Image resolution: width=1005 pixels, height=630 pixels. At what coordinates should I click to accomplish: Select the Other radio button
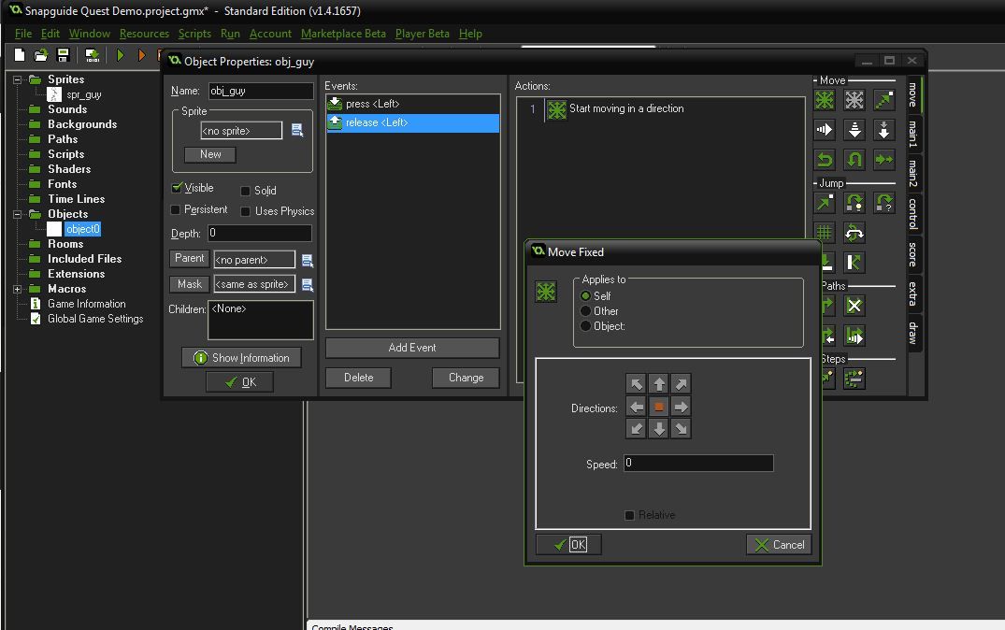point(585,311)
